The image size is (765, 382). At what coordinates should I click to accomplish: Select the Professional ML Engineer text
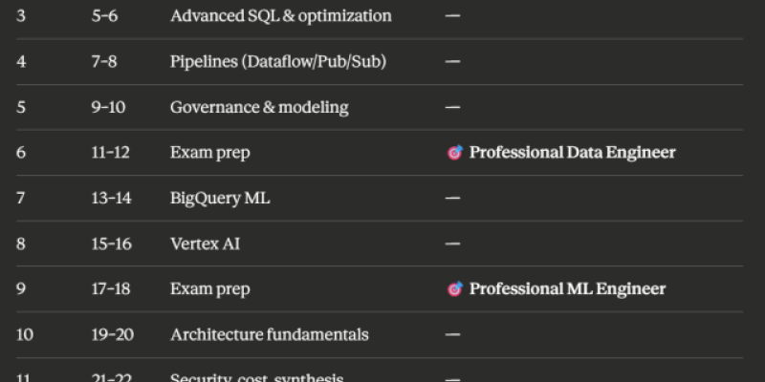[x=567, y=289]
